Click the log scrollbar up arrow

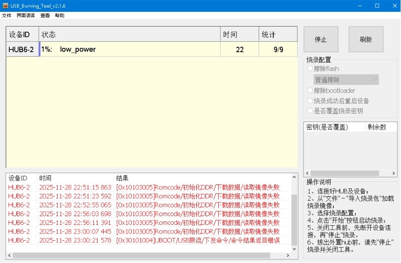[294, 177]
